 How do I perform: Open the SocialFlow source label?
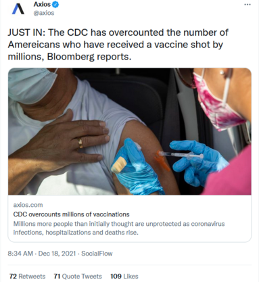(97, 254)
